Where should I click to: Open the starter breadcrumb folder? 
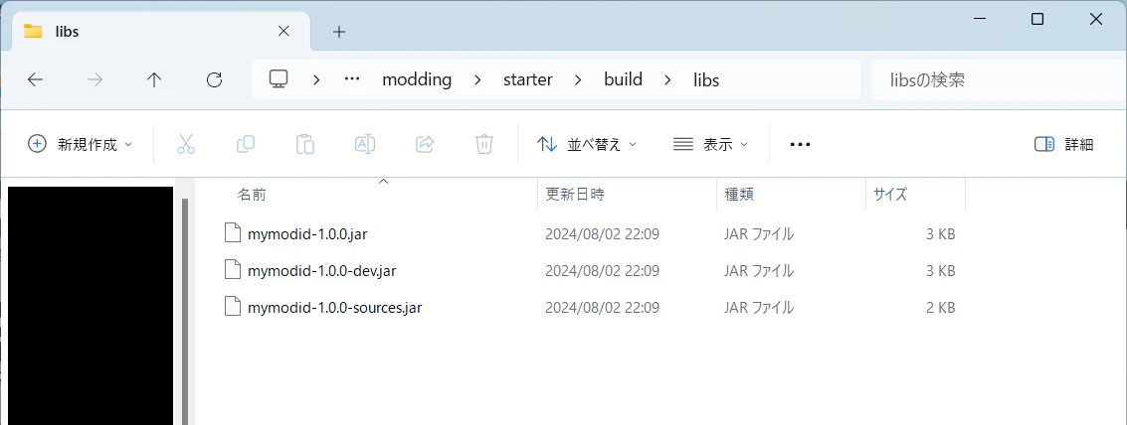[527, 79]
